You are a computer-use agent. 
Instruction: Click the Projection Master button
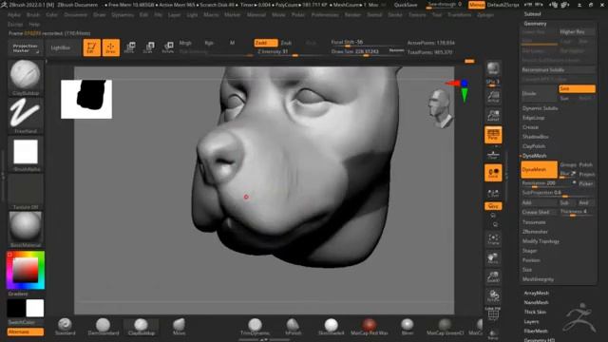(26, 48)
